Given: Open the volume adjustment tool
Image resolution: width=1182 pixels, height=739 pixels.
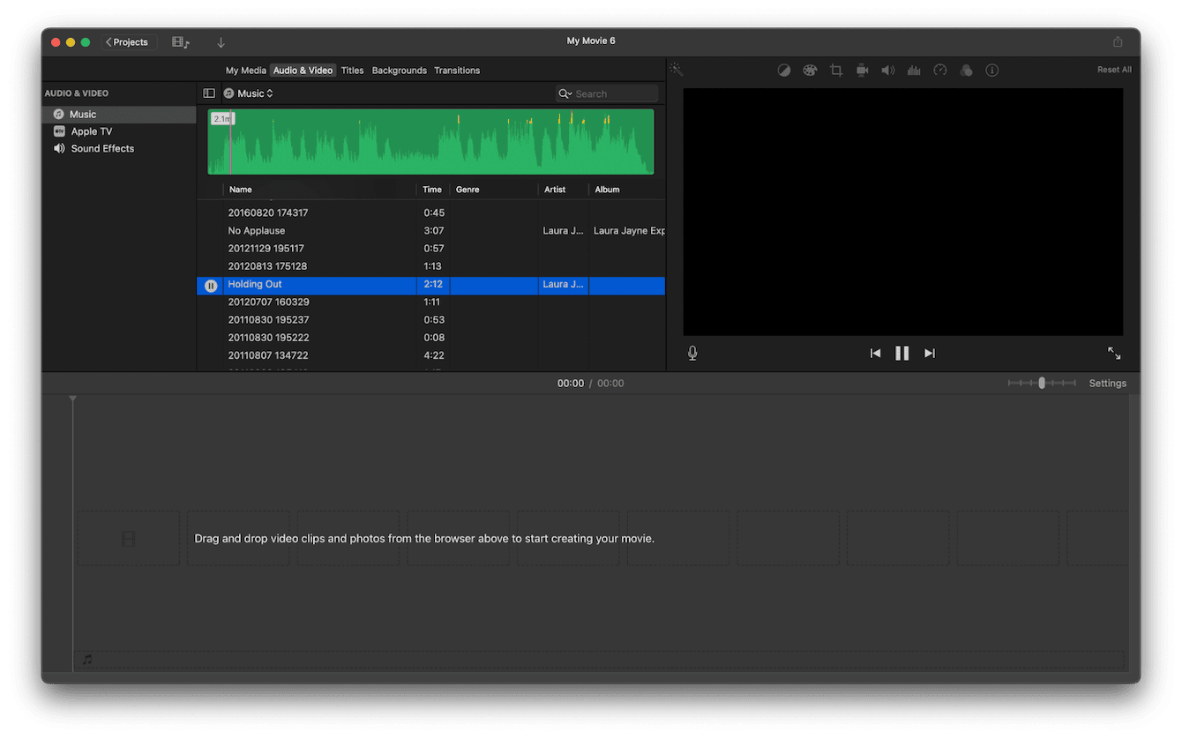Looking at the screenshot, I should pyautogui.click(x=888, y=71).
